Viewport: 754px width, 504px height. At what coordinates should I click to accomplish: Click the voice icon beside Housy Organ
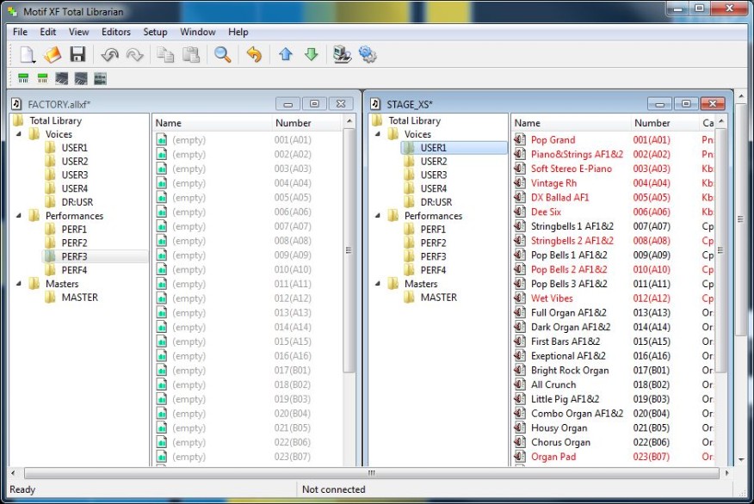(519, 428)
